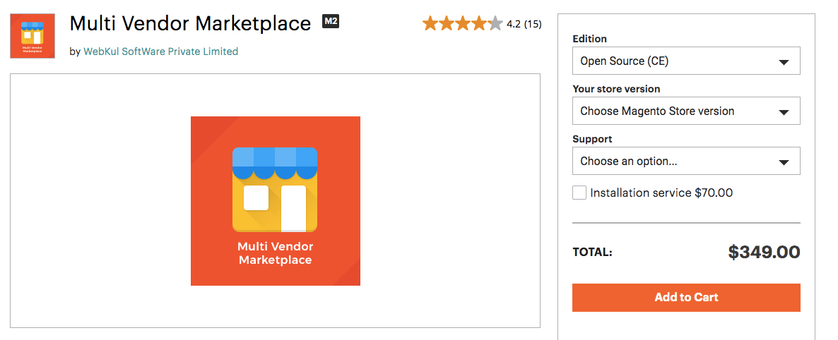Click the Edition label text

point(589,39)
